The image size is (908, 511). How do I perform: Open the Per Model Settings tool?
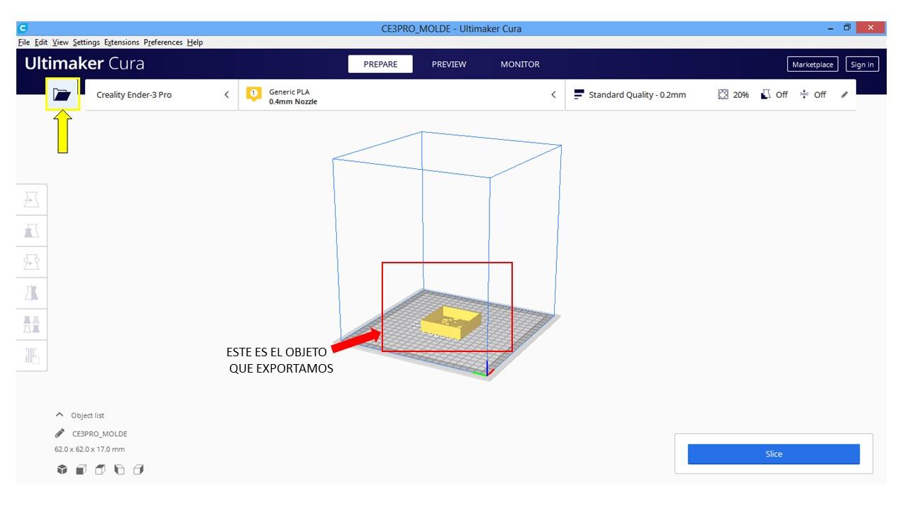[31, 324]
